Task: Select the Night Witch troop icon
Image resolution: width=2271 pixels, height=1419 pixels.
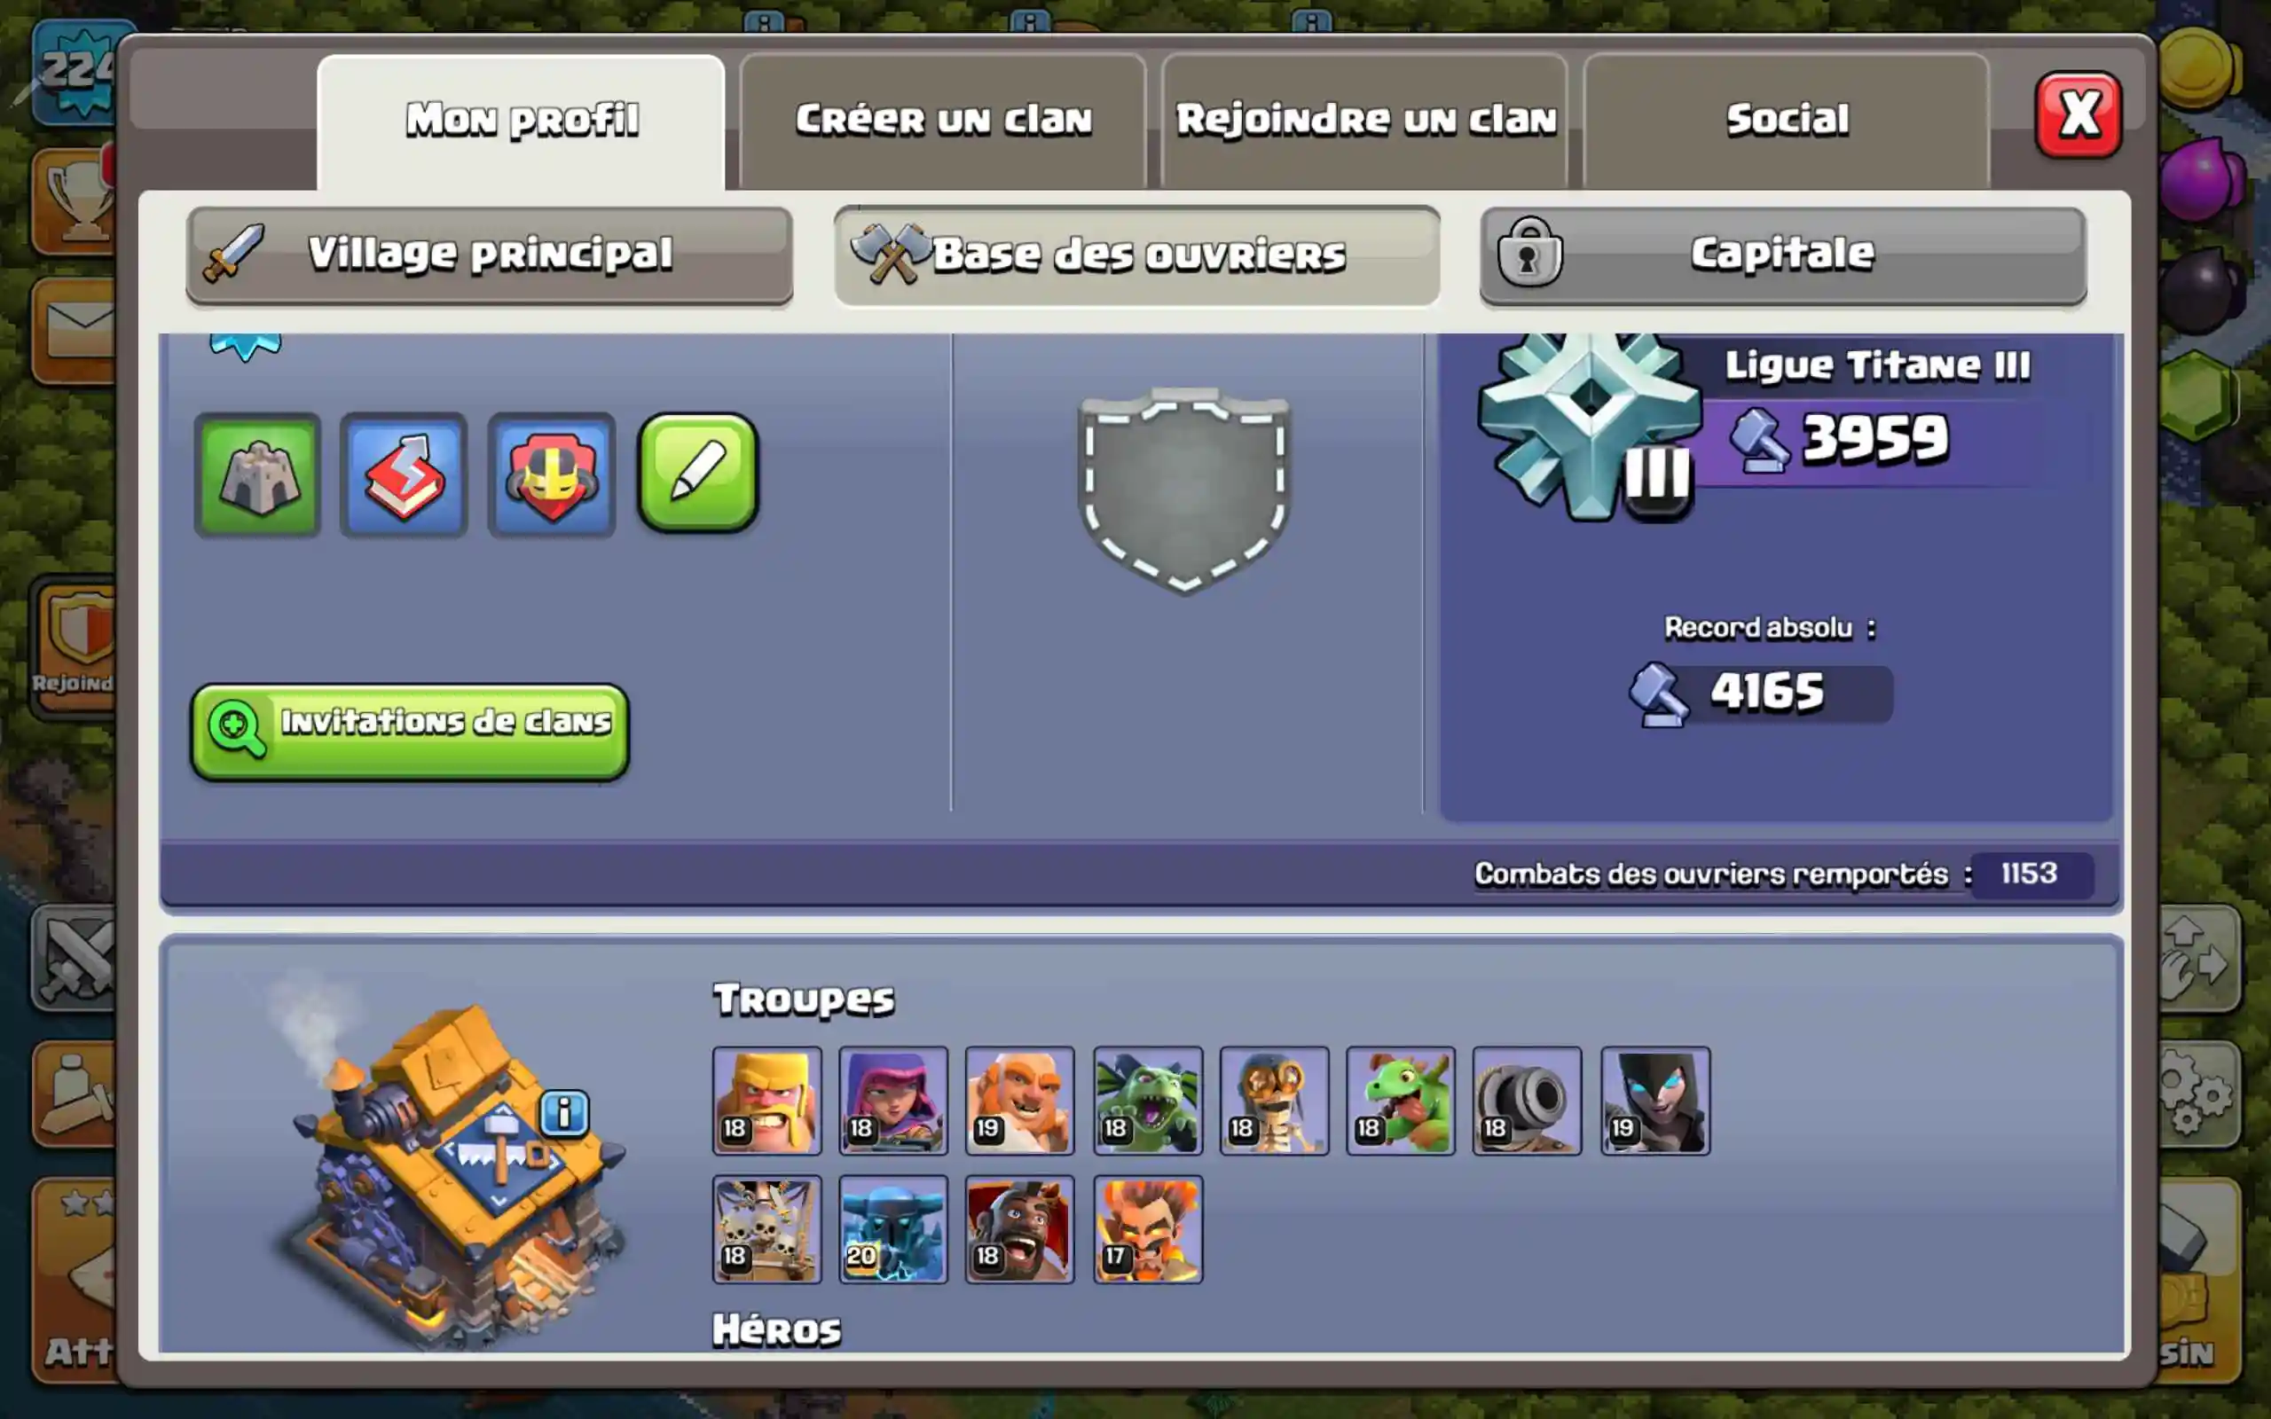Action: (x=1655, y=1100)
